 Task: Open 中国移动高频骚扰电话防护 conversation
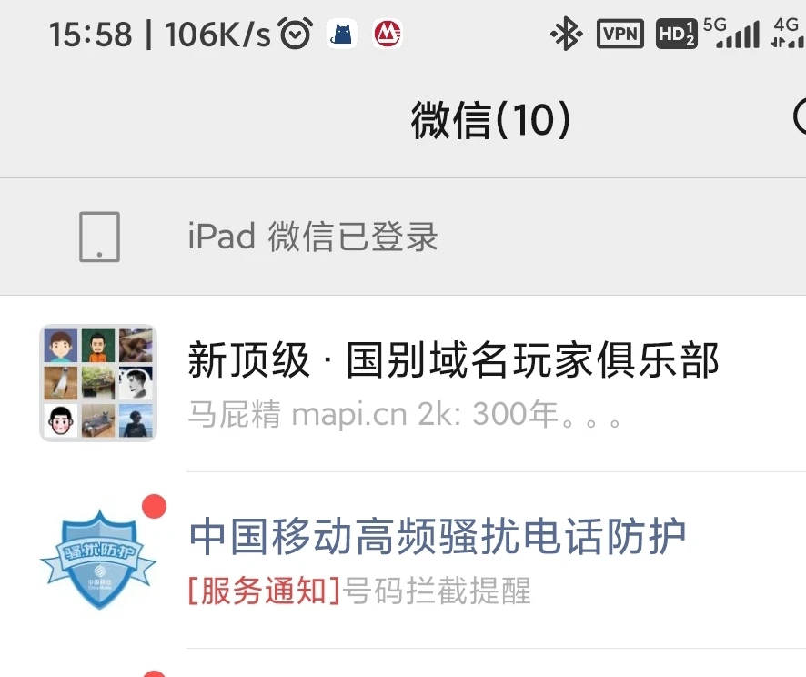403,561
